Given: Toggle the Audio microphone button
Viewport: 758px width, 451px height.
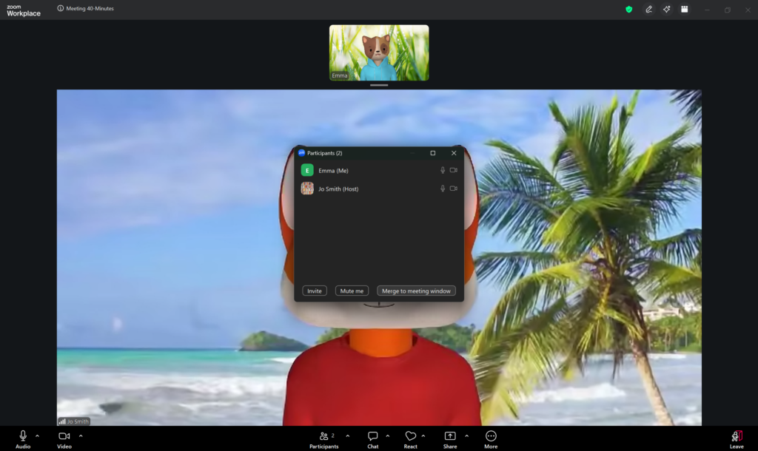Looking at the screenshot, I should pyautogui.click(x=23, y=439).
